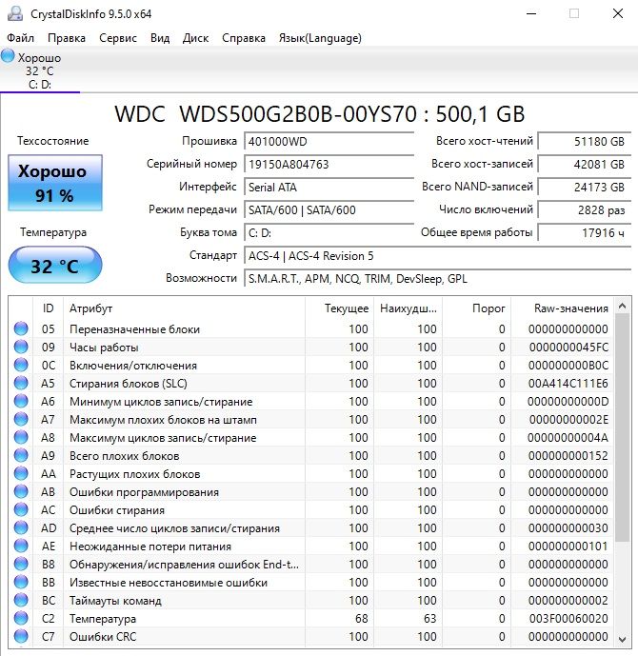Viewport: 638px width, 656px height.
Task: Click the scrollbar up arrow in attribute list
Action: pos(622,307)
